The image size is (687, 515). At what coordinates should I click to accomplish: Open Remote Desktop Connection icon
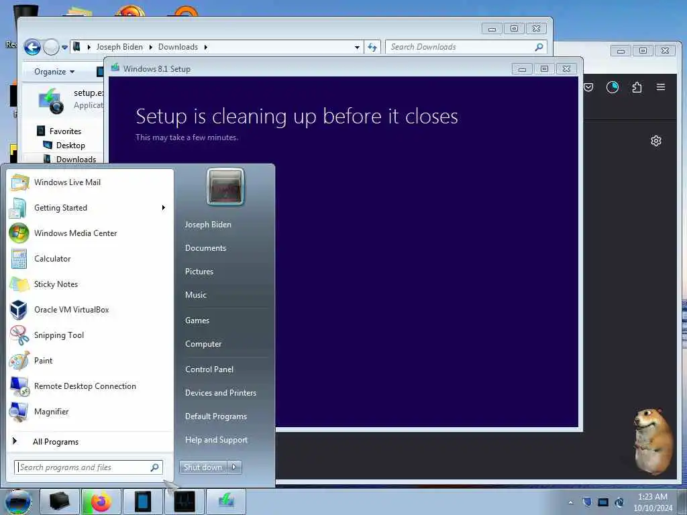tap(19, 386)
